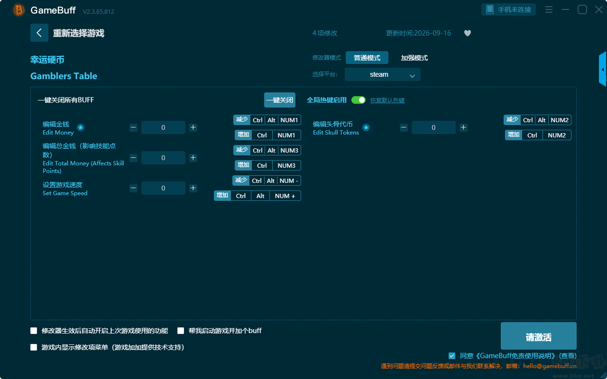Click the hello@gamebuff.cn support email text
This screenshot has width=607, height=379.
click(550, 366)
